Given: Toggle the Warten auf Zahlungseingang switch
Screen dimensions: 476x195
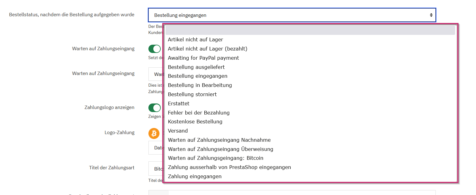Looking at the screenshot, I should (155, 49).
